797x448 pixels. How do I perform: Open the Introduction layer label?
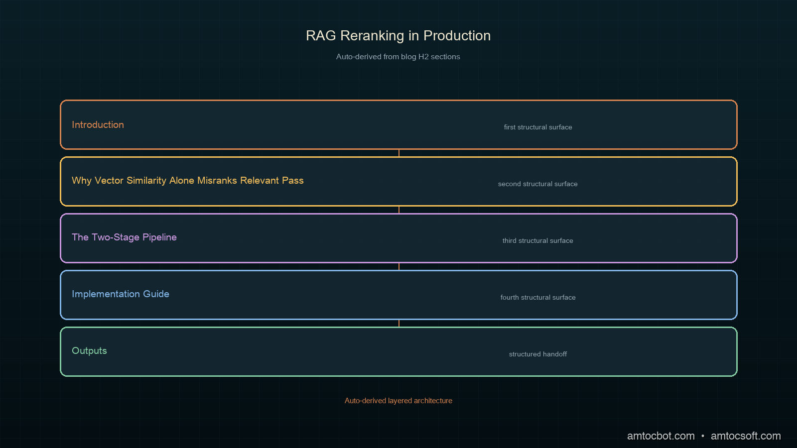point(98,125)
